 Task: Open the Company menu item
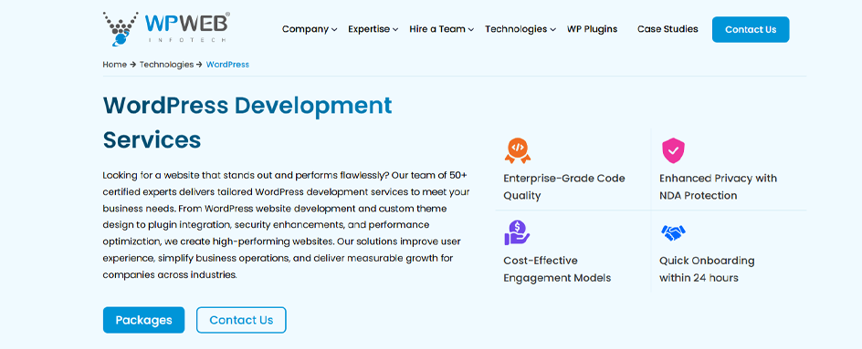click(x=305, y=29)
